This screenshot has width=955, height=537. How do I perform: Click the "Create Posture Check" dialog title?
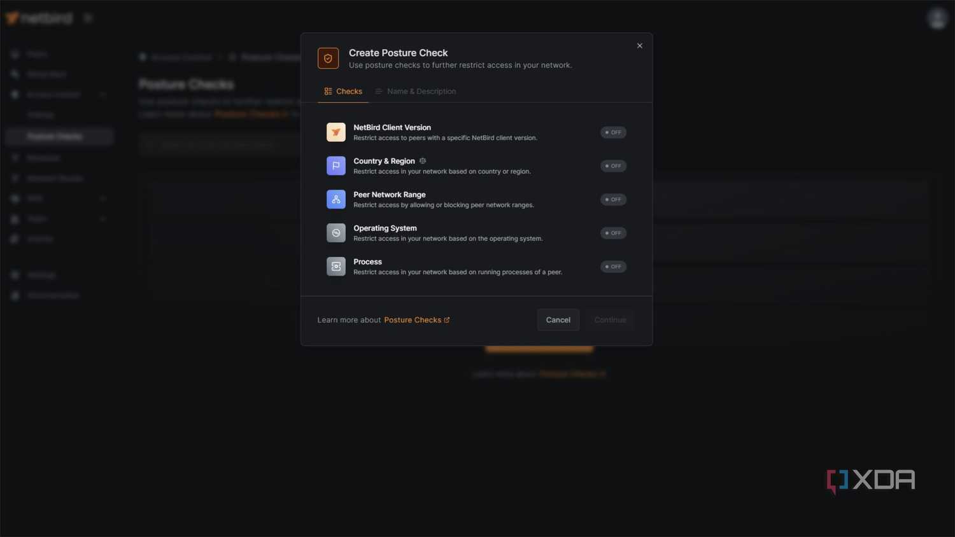(x=398, y=53)
